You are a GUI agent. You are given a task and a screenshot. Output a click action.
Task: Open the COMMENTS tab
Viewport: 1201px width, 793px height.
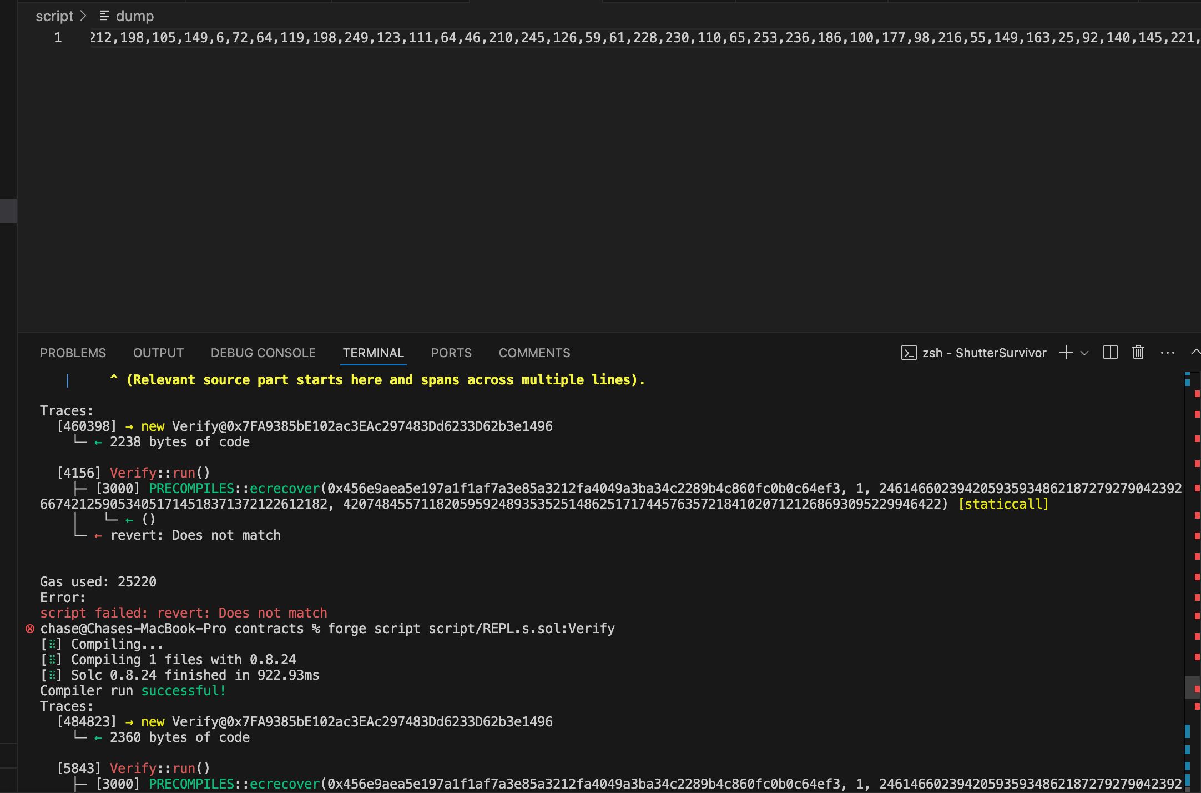534,353
